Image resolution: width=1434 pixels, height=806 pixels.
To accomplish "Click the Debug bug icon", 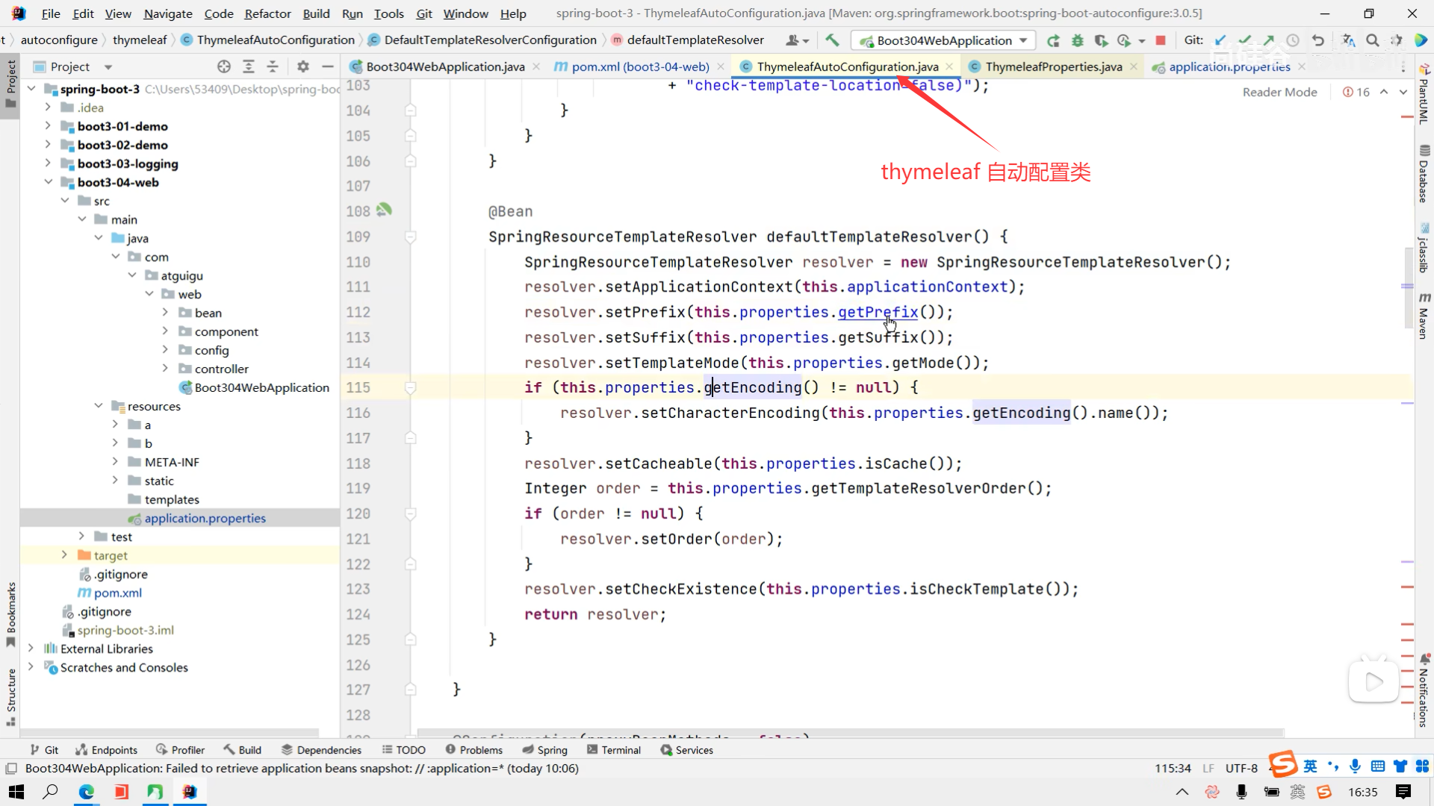I will click(x=1077, y=40).
